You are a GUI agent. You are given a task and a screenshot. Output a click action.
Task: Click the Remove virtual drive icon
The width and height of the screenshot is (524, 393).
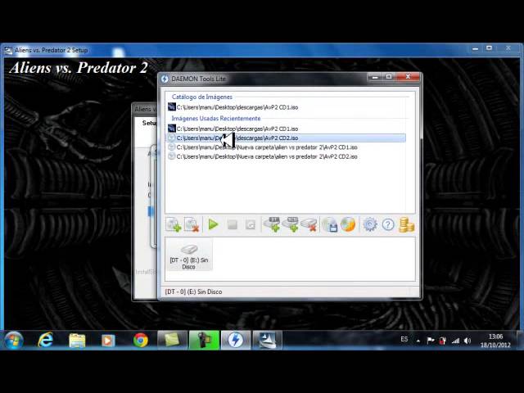coord(309,224)
